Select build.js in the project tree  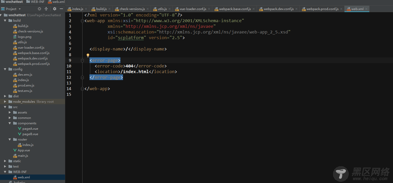[23, 26]
